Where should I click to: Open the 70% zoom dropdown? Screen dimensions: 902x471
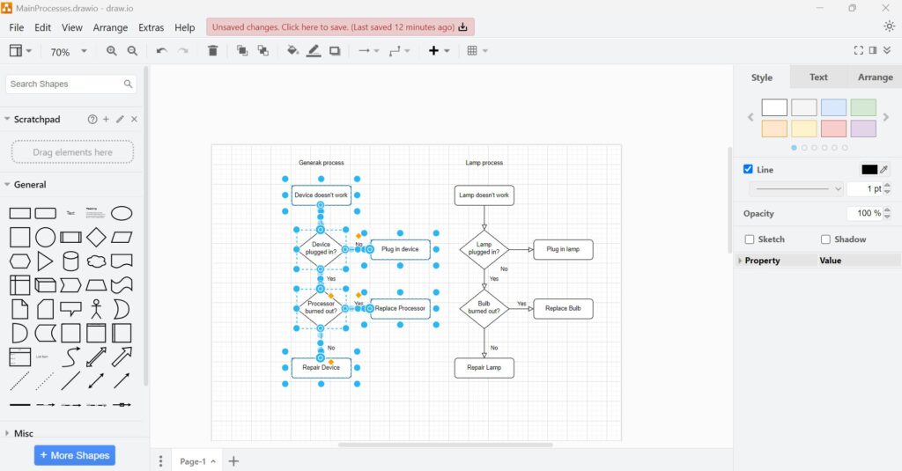tap(69, 52)
